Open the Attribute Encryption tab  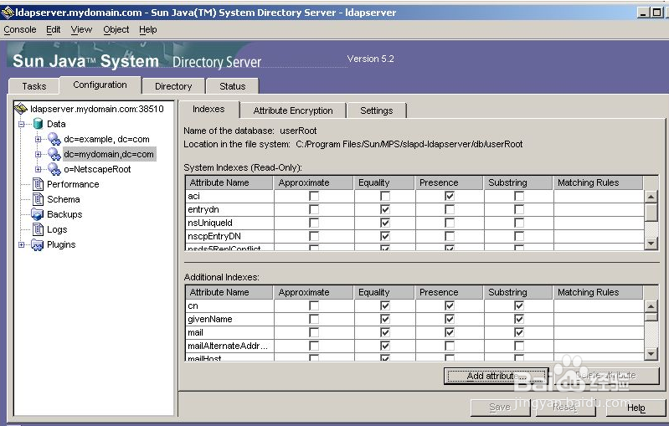[293, 110]
